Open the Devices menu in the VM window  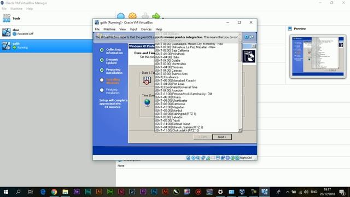click(146, 29)
